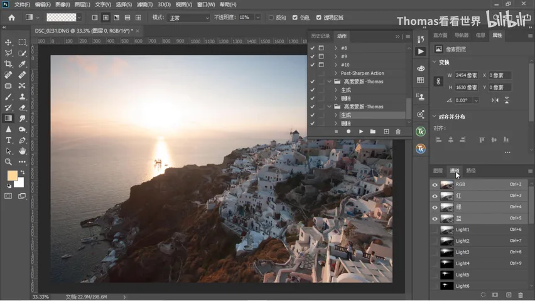Select the Hand tool

click(22, 150)
